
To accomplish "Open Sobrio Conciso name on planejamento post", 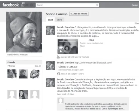I will tap(65, 27).
